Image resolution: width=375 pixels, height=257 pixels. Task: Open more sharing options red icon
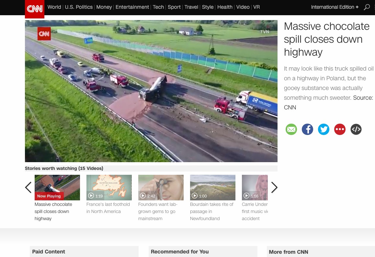(x=340, y=129)
